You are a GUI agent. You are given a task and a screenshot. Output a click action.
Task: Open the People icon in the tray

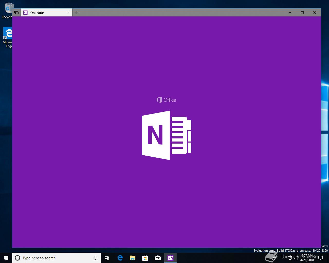click(275, 258)
